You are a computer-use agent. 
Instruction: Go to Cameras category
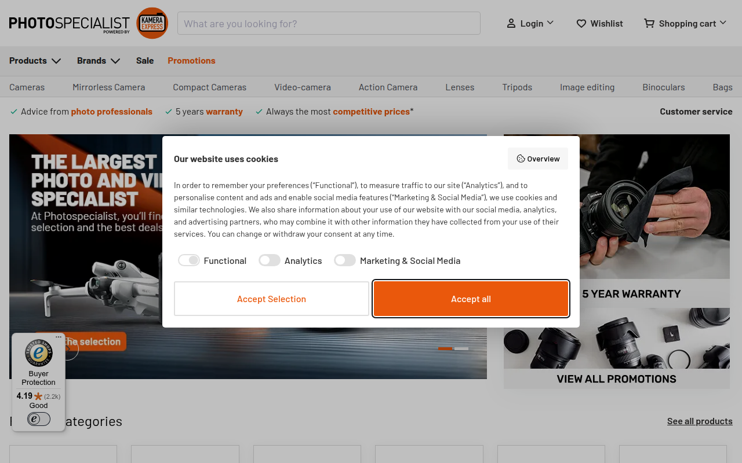pos(27,87)
